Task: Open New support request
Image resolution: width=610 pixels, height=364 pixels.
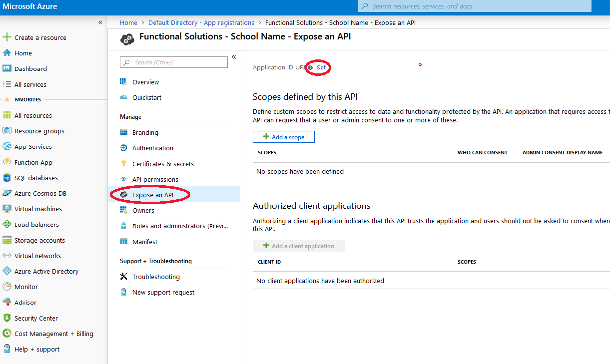Action: point(163,292)
